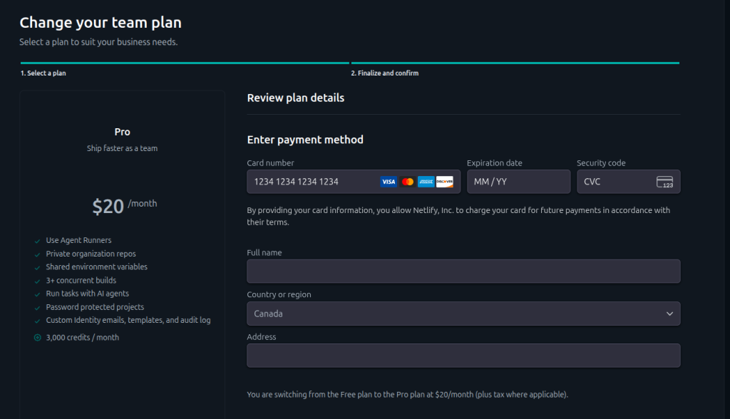Click 'Select a plan to suit your business needs.'
This screenshot has height=419, width=730.
pos(98,42)
